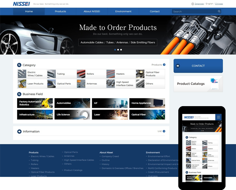Click footer link Optical Fiber Products
Viewport: 236px width, 190px height.
pyautogui.click(x=43, y=172)
